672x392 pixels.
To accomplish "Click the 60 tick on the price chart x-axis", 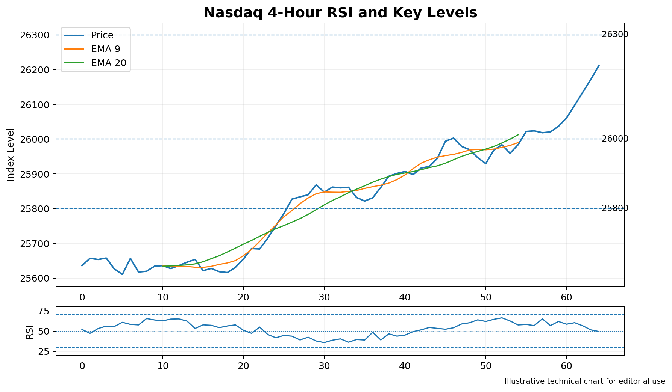I will point(567,297).
